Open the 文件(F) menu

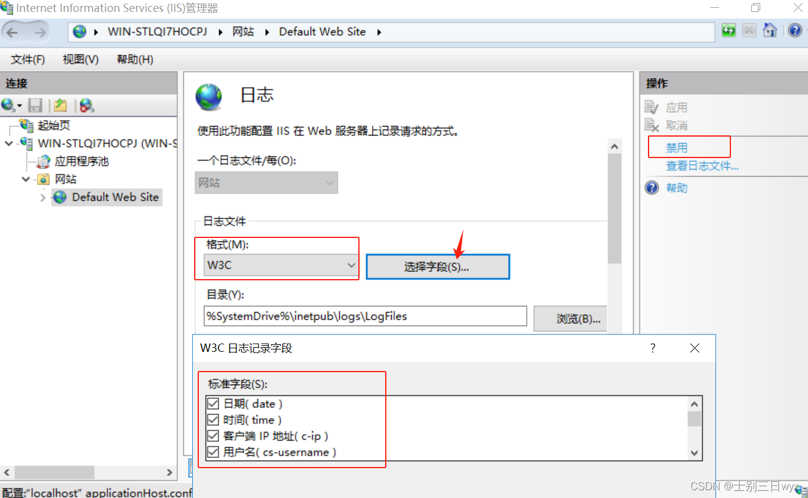click(x=28, y=59)
